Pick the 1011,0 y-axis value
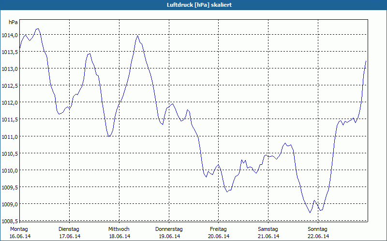 [10, 136]
